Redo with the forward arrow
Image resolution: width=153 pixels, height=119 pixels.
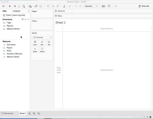(x=15, y=6)
